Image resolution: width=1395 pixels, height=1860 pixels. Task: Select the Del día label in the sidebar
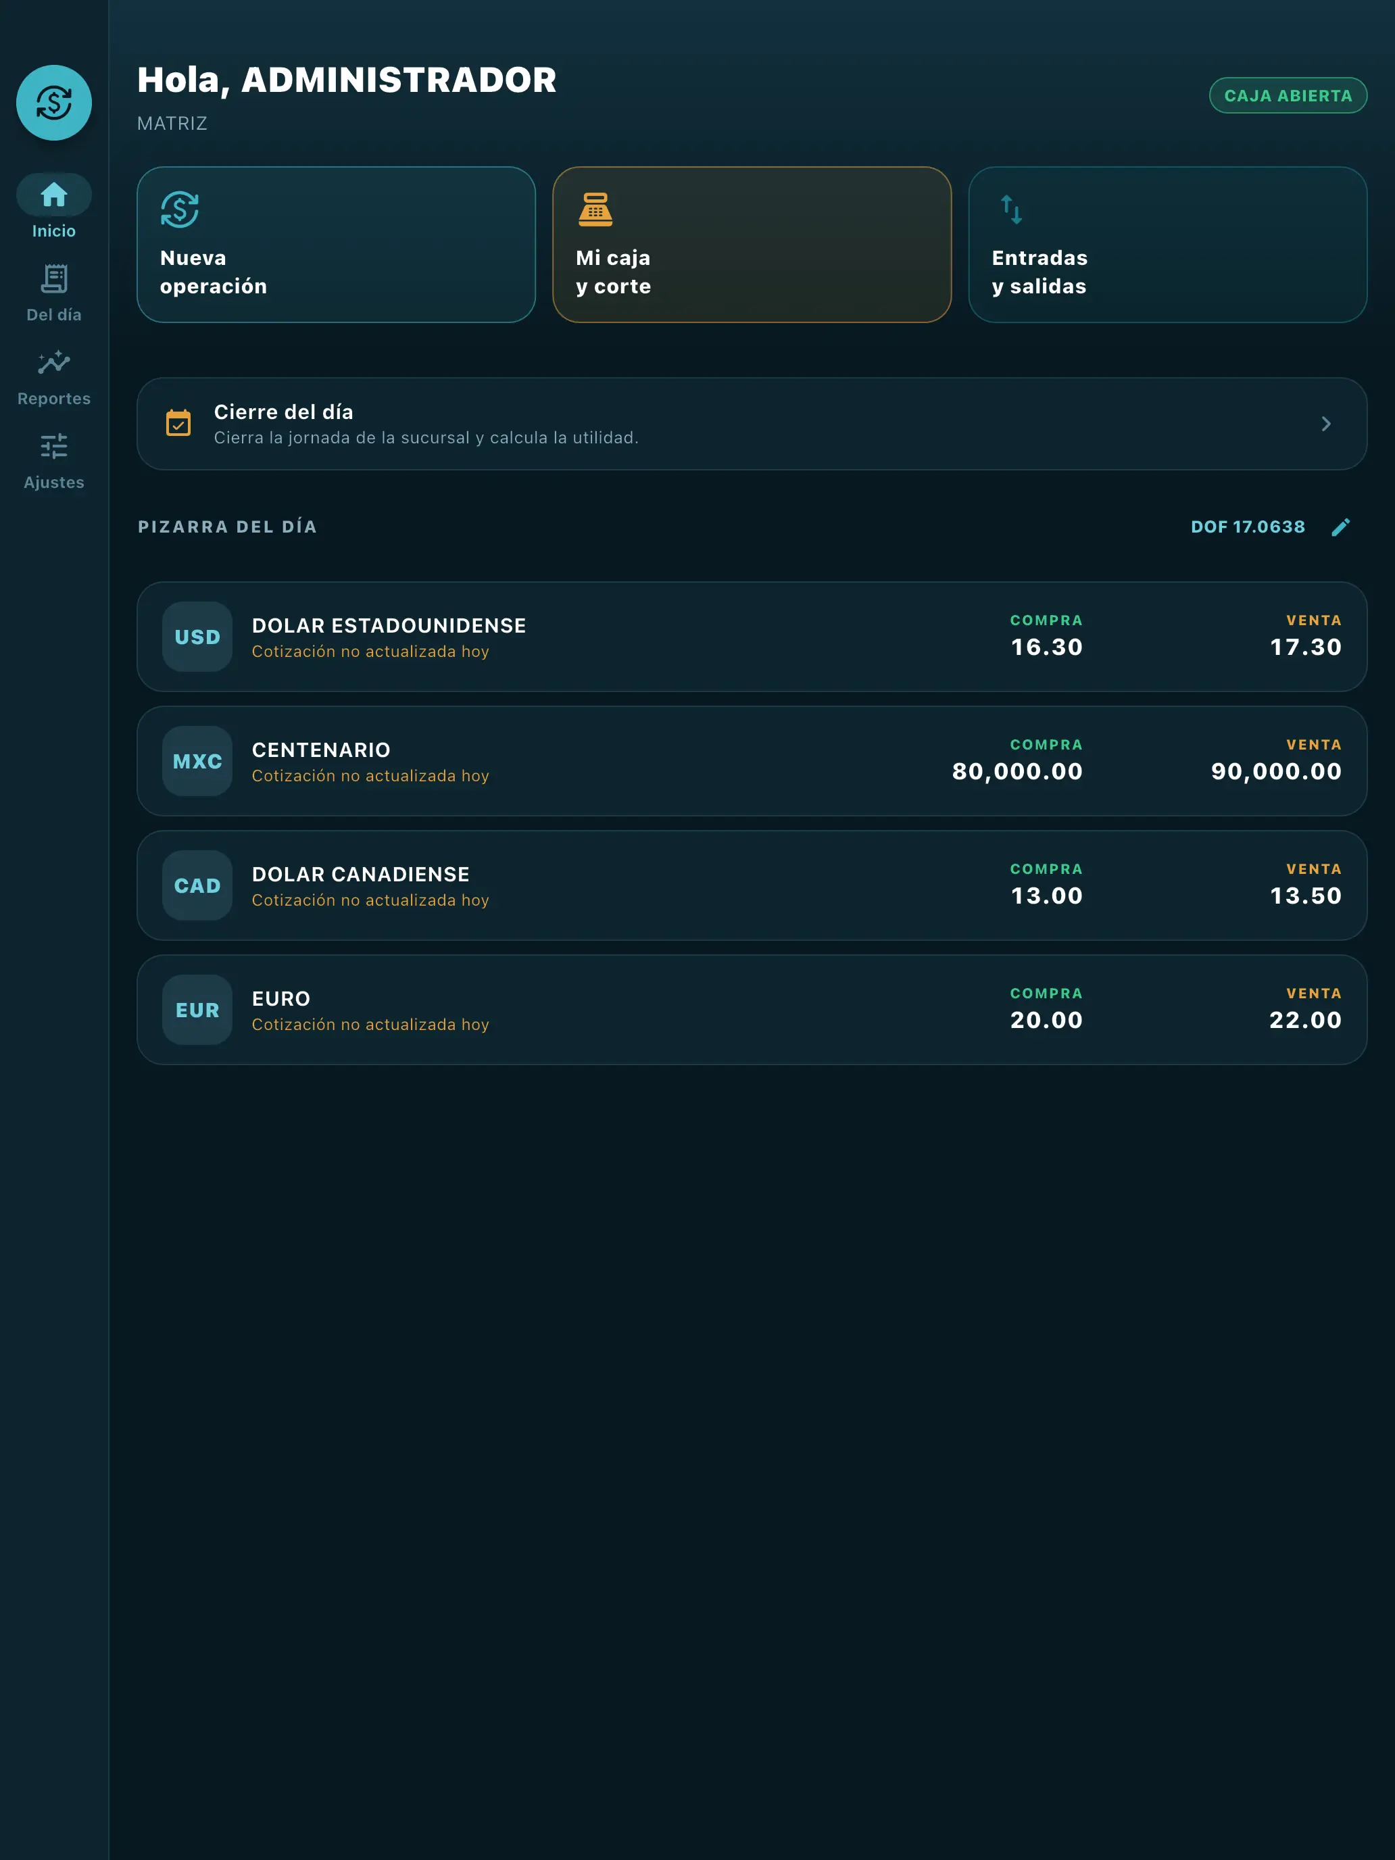(54, 316)
